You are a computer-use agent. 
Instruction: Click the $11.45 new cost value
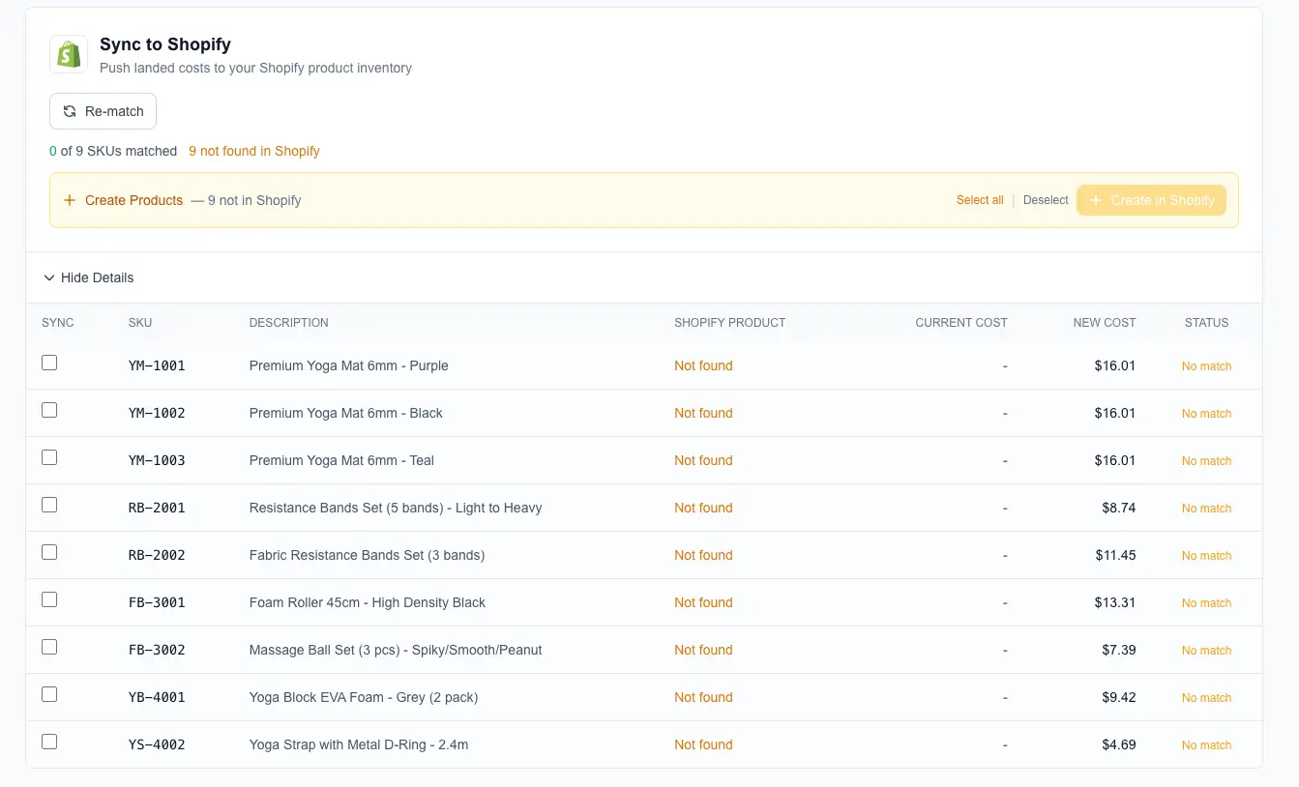[1115, 556]
